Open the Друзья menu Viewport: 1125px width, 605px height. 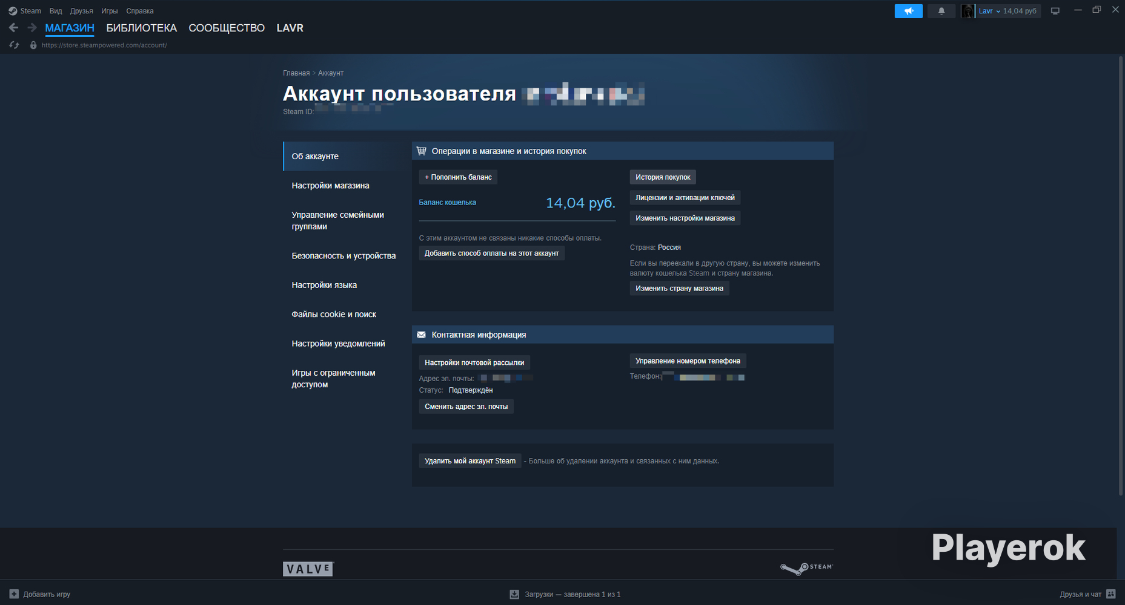point(81,11)
